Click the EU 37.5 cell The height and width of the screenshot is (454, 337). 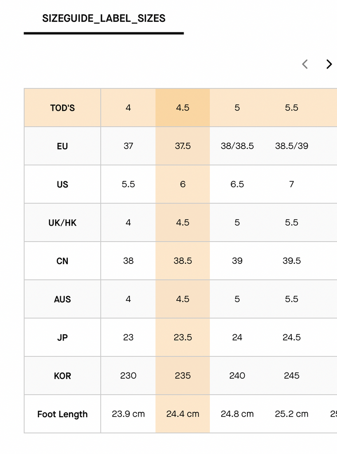pyautogui.click(x=183, y=146)
